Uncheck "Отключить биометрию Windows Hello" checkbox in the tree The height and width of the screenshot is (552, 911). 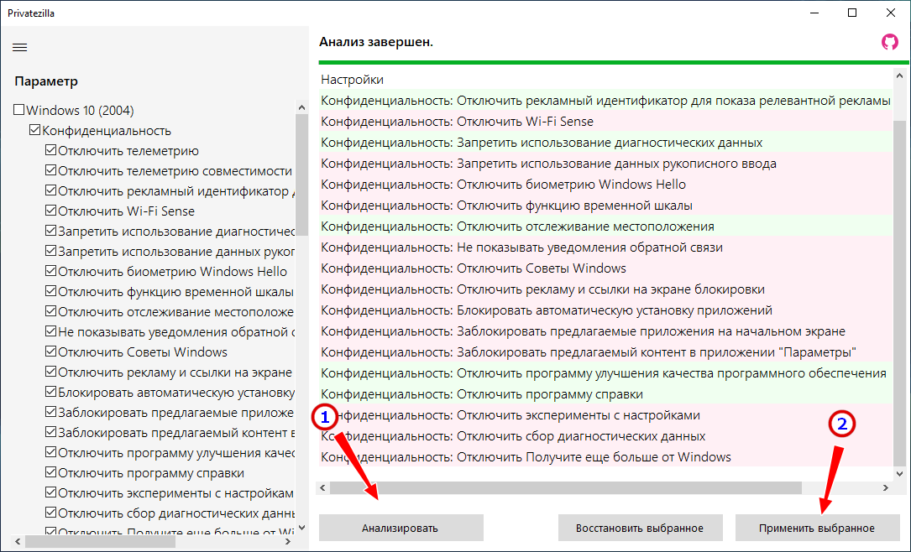click(x=50, y=271)
